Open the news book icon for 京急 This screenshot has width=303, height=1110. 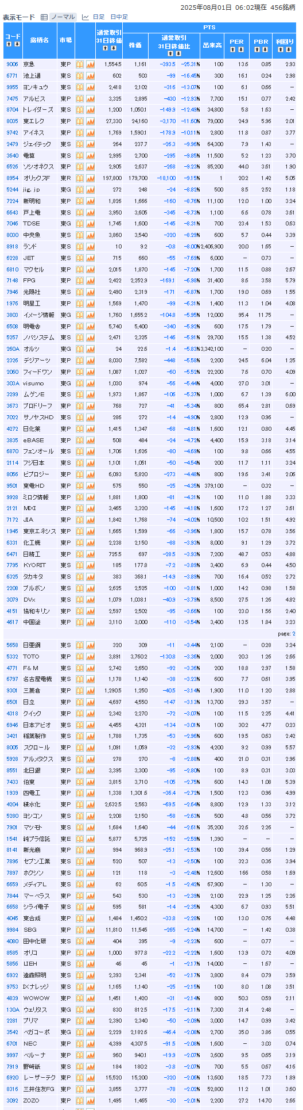[x=80, y=64]
